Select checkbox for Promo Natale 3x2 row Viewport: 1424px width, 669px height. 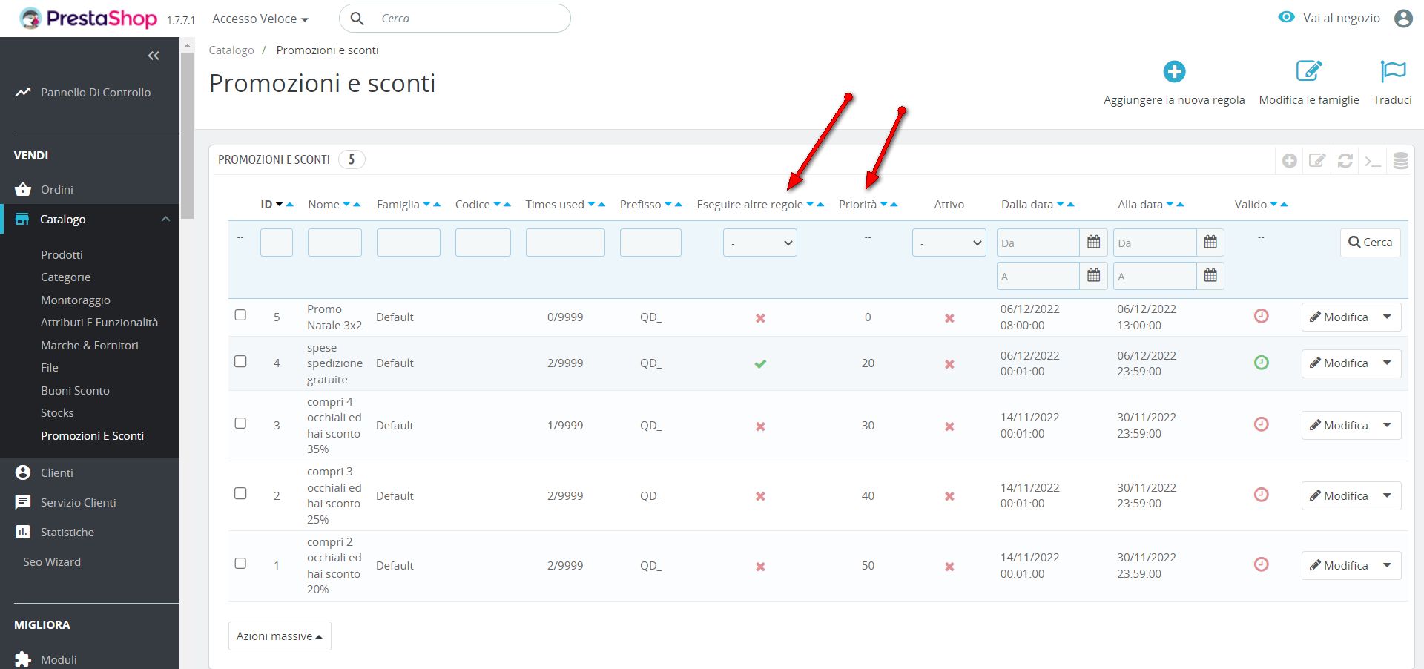[x=240, y=315]
